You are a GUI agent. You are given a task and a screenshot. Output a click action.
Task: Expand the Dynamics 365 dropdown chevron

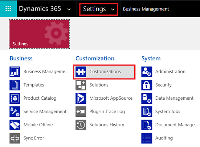click(69, 9)
